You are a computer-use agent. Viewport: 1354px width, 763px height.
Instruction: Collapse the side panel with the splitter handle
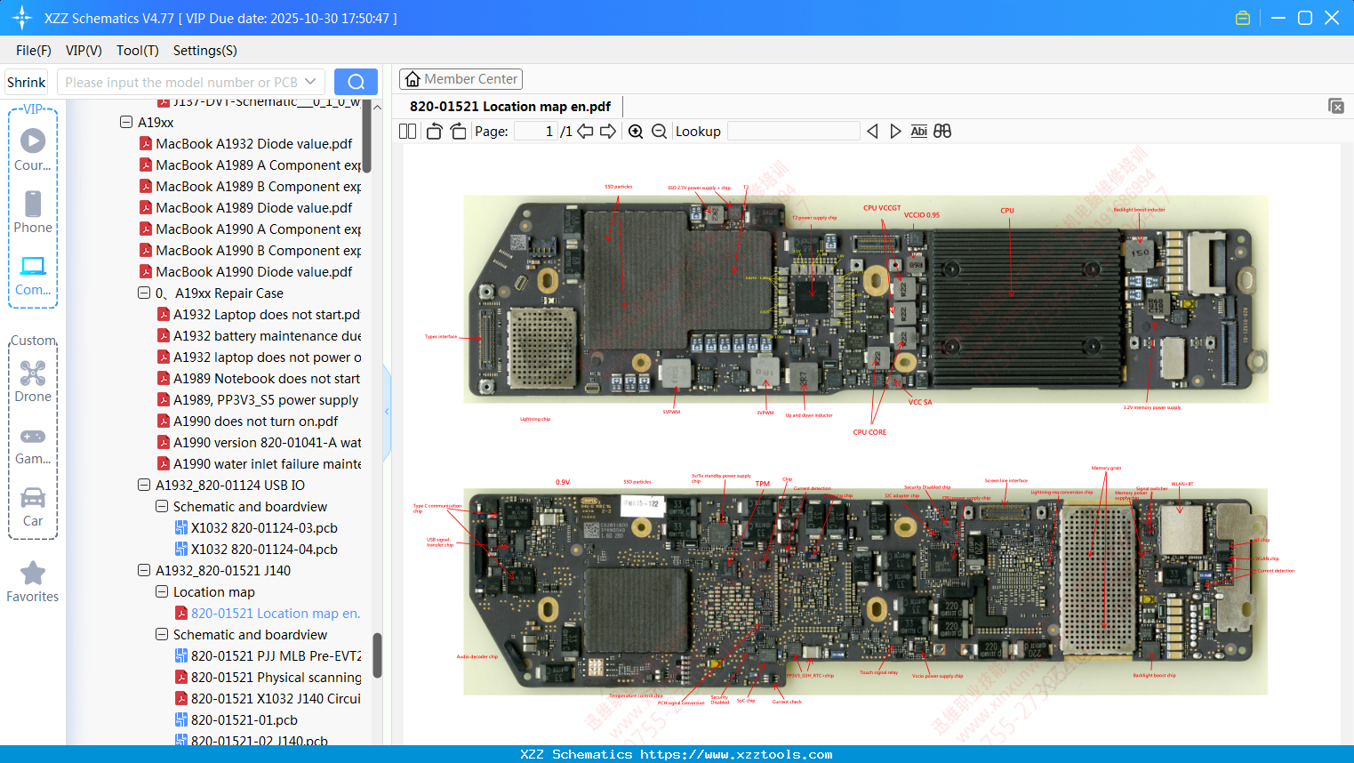(x=387, y=412)
